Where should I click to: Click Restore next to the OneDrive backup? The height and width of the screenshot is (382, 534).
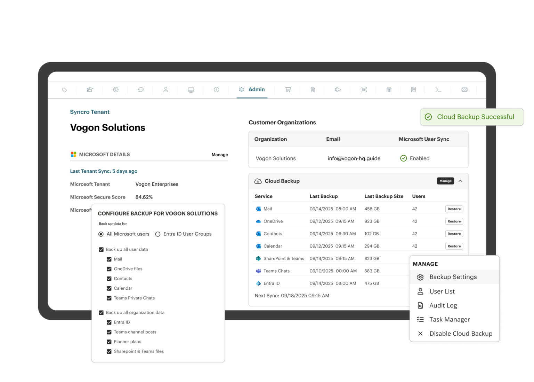click(x=454, y=221)
